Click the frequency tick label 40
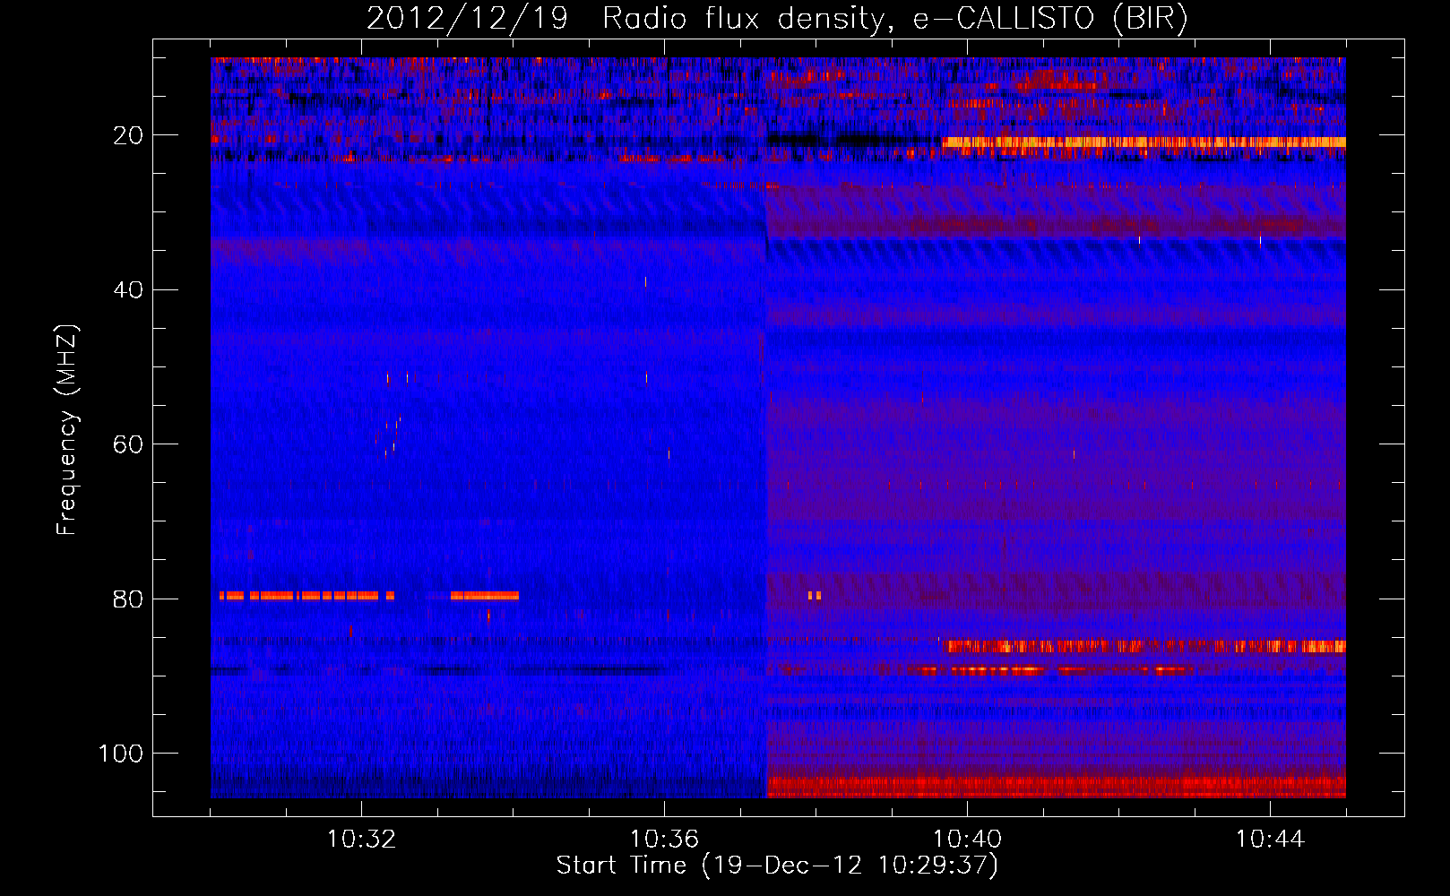The image size is (1450, 896). pos(128,289)
